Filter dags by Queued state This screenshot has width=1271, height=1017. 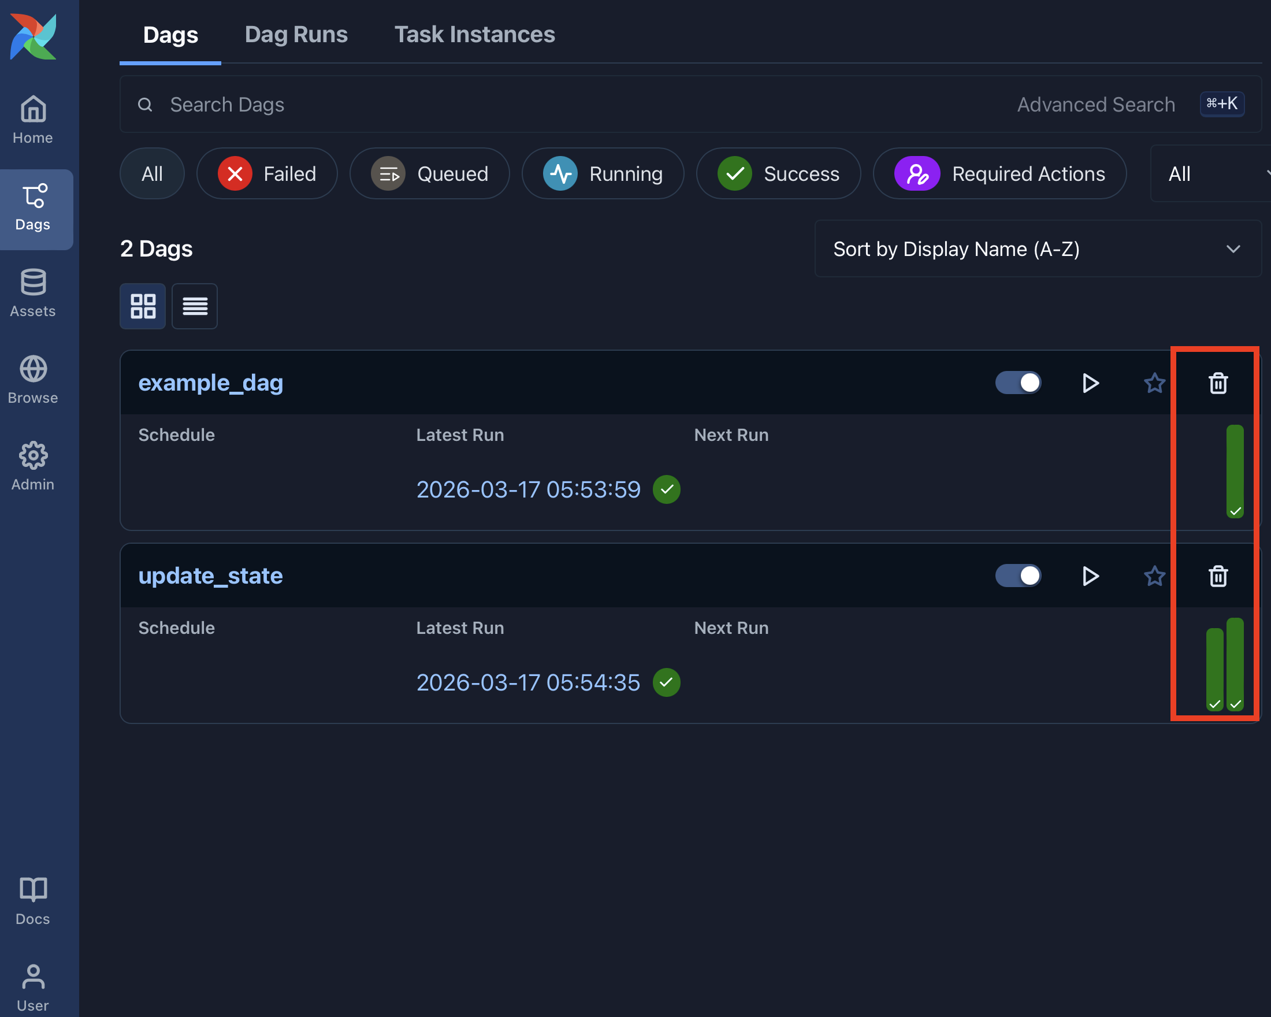pos(430,173)
